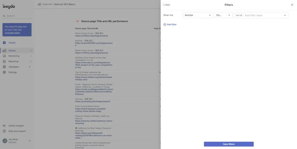Expand the Templates submenu arrow
Viewport: 297px width, 149px height.
[30, 67]
